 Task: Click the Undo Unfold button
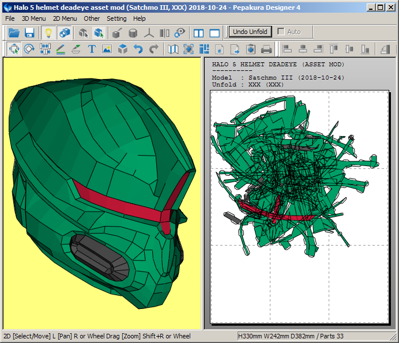click(x=250, y=32)
